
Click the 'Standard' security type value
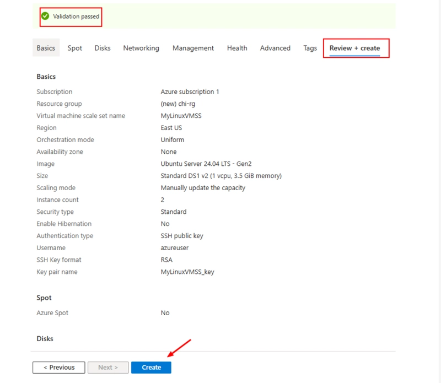point(174,212)
